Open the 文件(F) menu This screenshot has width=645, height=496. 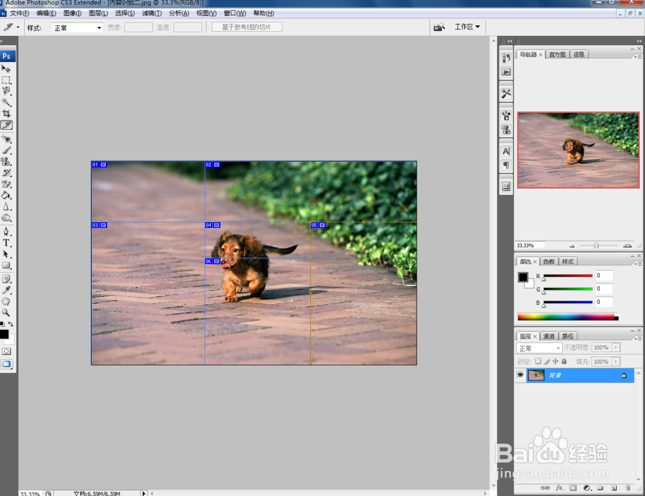(x=19, y=13)
